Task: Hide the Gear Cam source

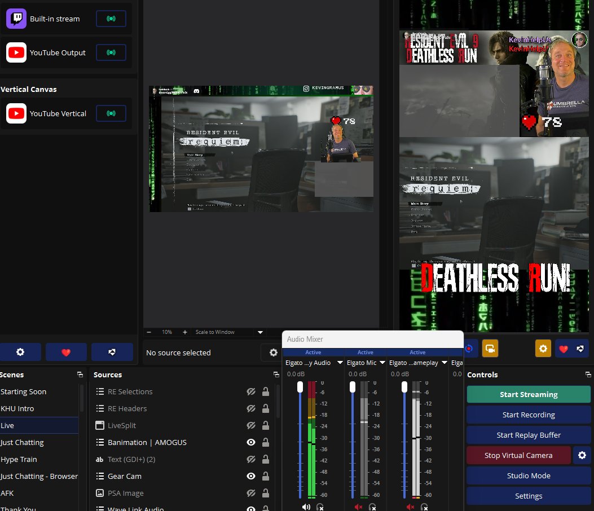Action: 251,476
